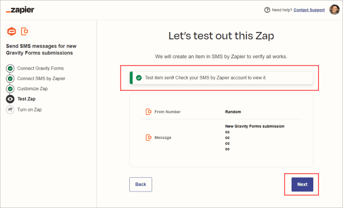Go to the Connect Gravity Forms step

[41, 68]
